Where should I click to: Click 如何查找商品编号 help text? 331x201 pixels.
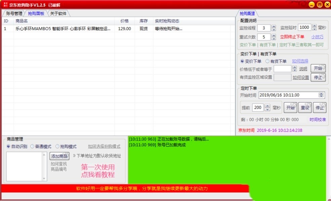point(59,167)
